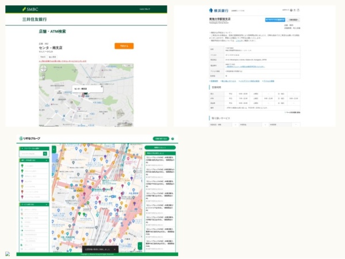Image resolution: width=345 pixels, height=259 pixels.
Task: Click the 三井住友銀行 title text
Action: (x=34, y=20)
